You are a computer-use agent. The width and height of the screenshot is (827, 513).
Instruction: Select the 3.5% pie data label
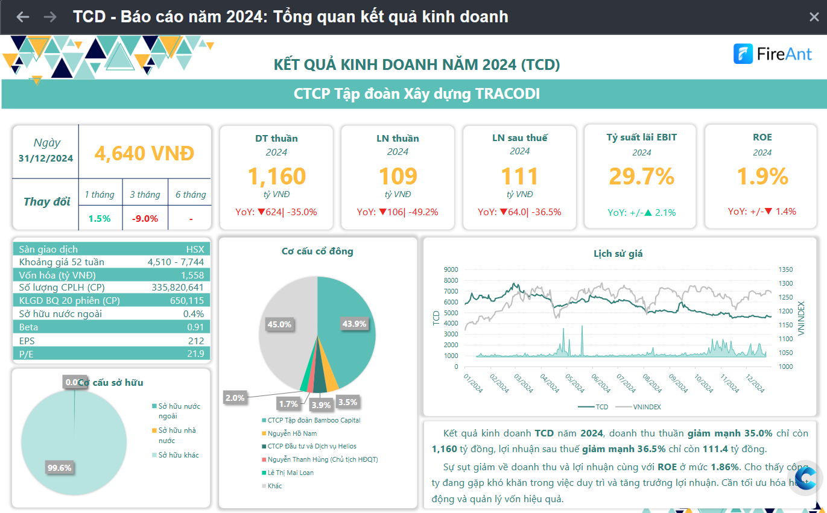click(x=348, y=402)
